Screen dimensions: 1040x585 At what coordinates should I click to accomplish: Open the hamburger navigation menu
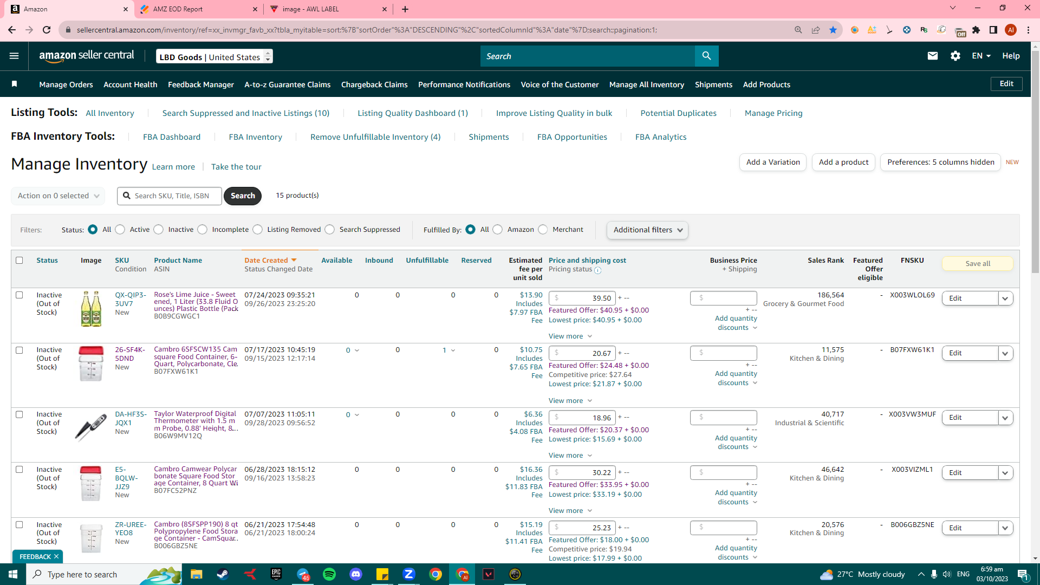[14, 56]
